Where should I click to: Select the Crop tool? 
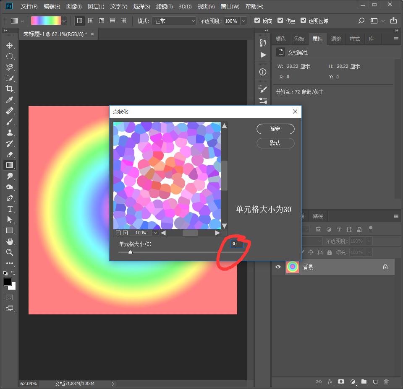tap(9, 89)
